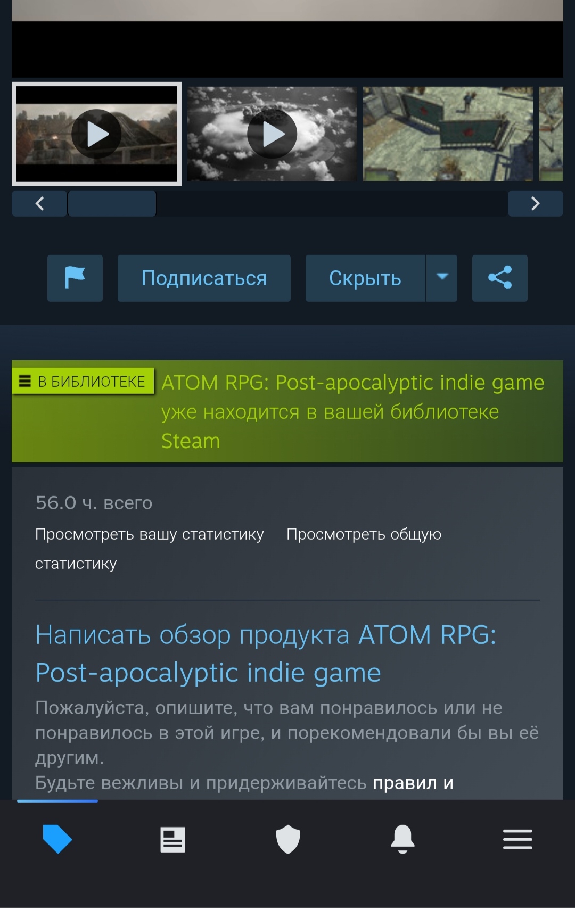Click the В БИБЛИОТЕКЕ badge
This screenshot has height=918, width=575.
coord(83,381)
